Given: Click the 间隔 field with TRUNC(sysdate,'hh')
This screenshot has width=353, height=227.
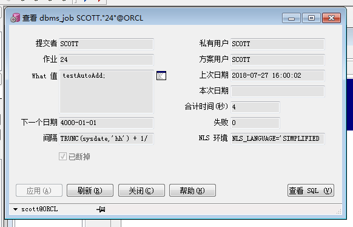Looking at the screenshot, I should 106,139.
